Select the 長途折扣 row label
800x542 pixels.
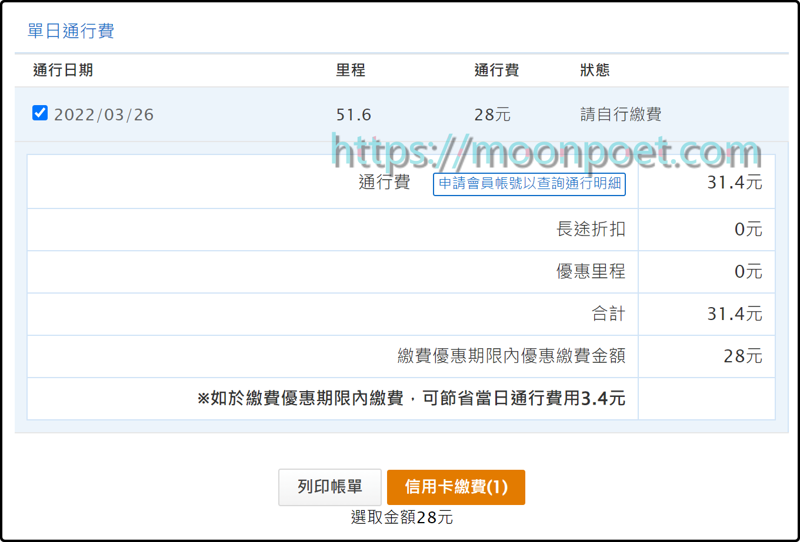[x=591, y=229]
